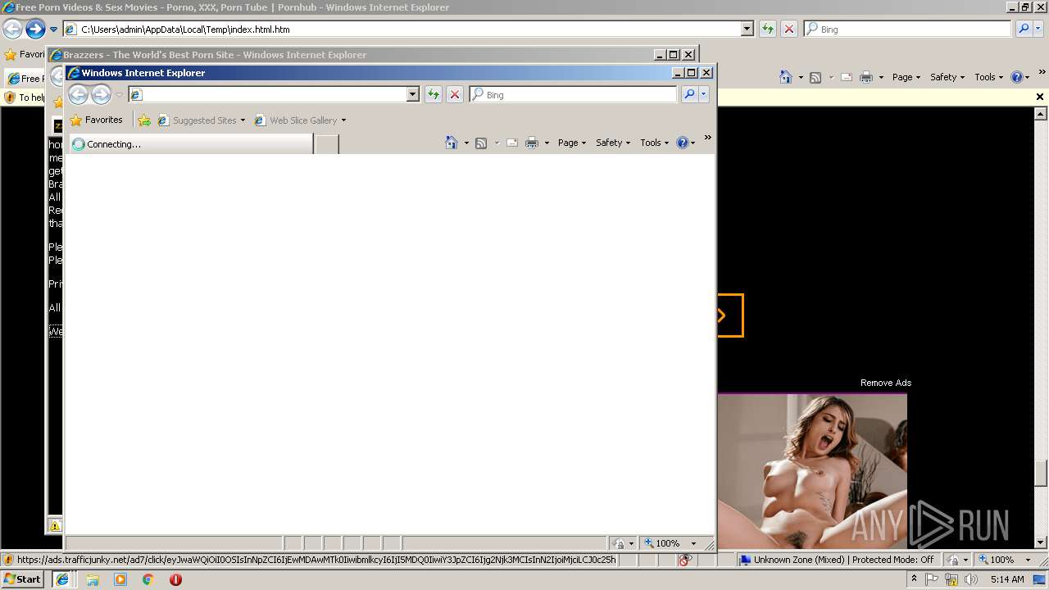Click volume speaker icon in system tray
1049x590 pixels.
click(x=971, y=579)
